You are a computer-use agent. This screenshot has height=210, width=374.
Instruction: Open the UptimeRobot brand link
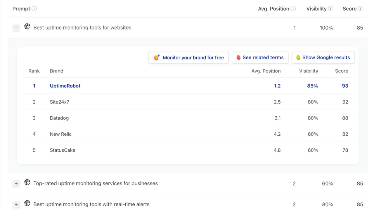pos(65,86)
